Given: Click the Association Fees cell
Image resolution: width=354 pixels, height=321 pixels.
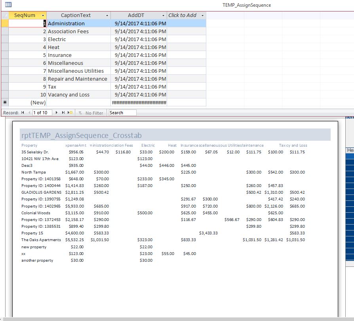Looking at the screenshot, I should coord(78,31).
